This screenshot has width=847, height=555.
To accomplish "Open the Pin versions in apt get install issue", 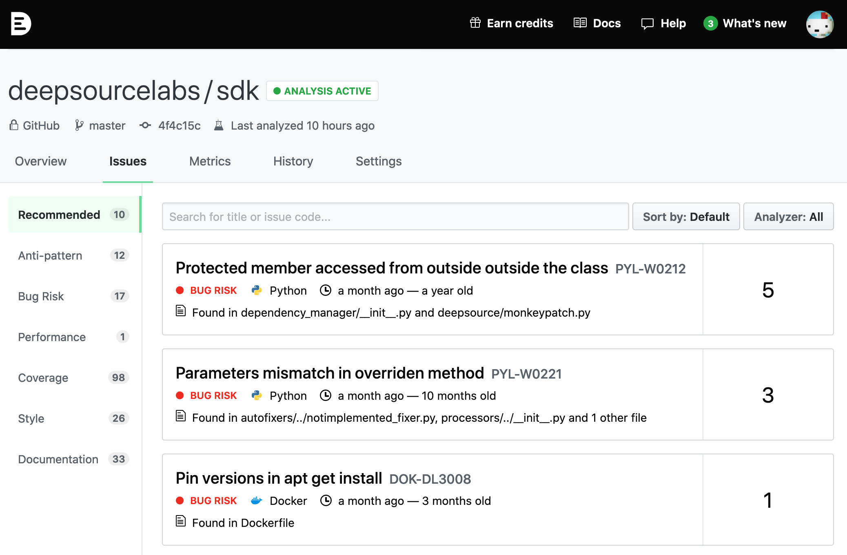I will pos(279,478).
